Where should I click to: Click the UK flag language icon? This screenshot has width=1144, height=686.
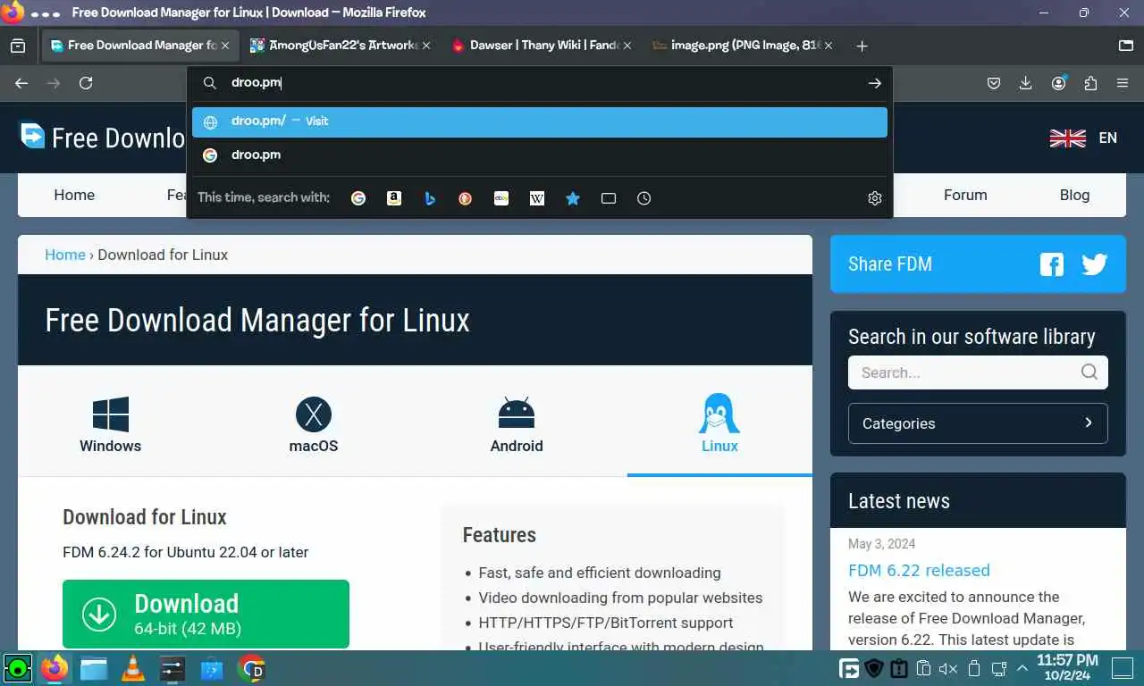click(x=1067, y=138)
